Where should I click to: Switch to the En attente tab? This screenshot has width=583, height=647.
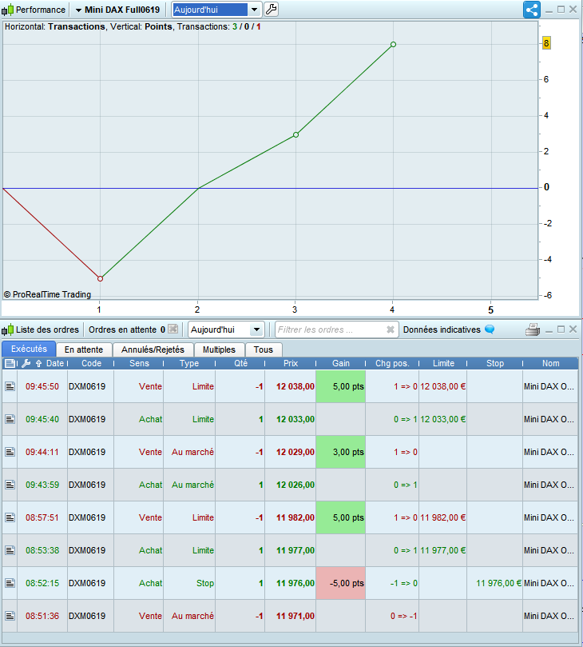point(84,349)
